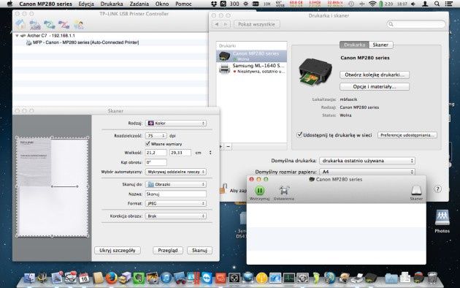The height and width of the screenshot is (288, 460).
Task: Open Trash in the dock
Action: coord(432,278)
